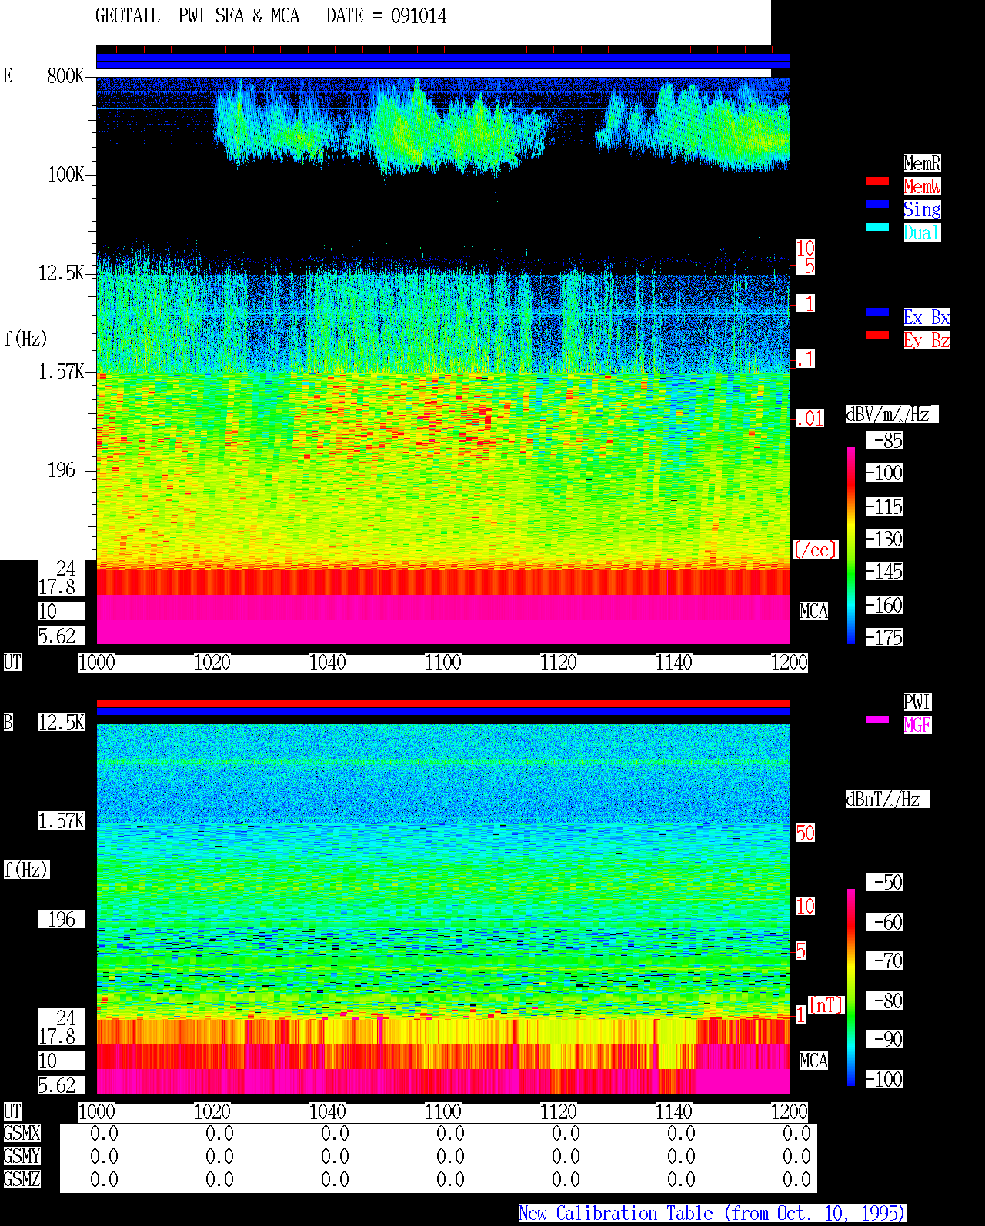Click the dBV/m/√Hz vertical color scale bar
985x1226 pixels.
pos(851,545)
